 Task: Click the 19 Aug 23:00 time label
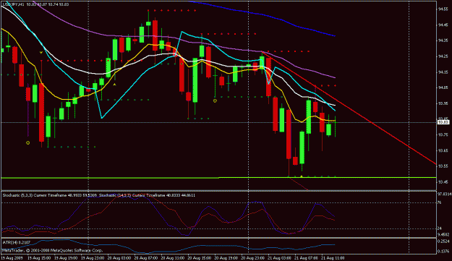(x=93, y=258)
